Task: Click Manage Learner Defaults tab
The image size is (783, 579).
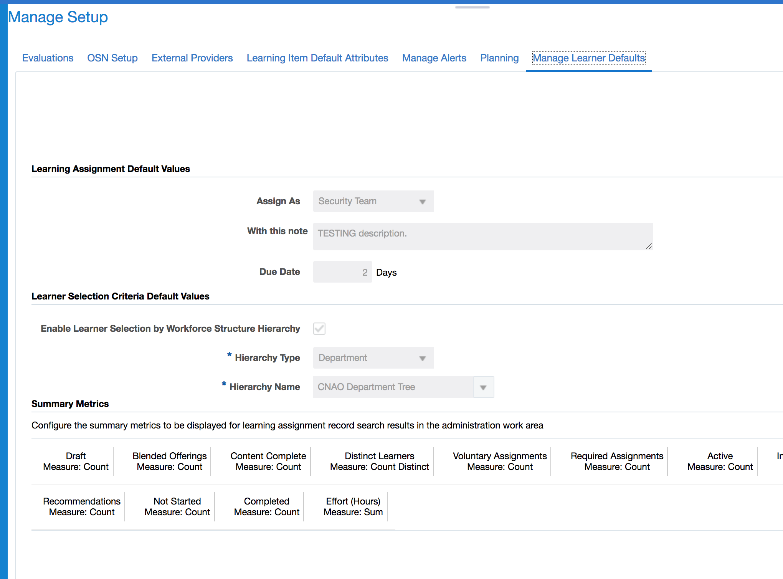Action: (588, 58)
